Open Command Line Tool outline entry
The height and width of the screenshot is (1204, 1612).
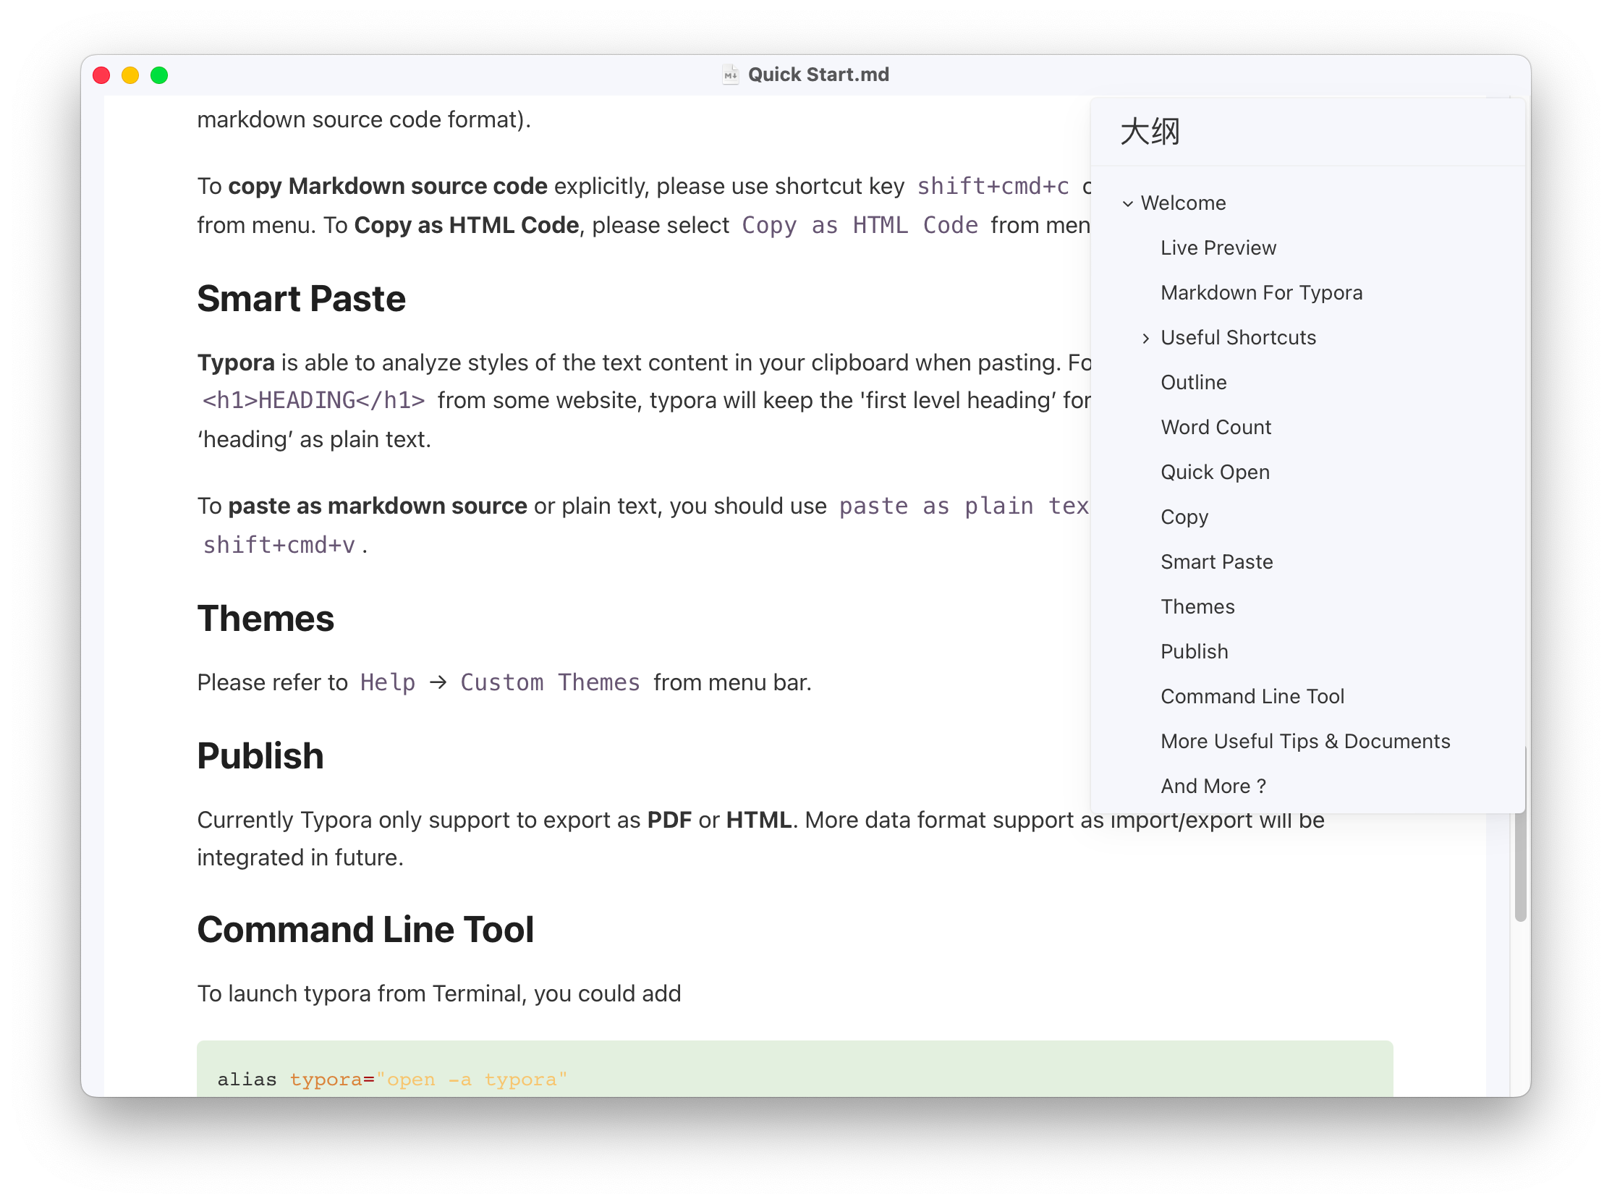tap(1252, 696)
